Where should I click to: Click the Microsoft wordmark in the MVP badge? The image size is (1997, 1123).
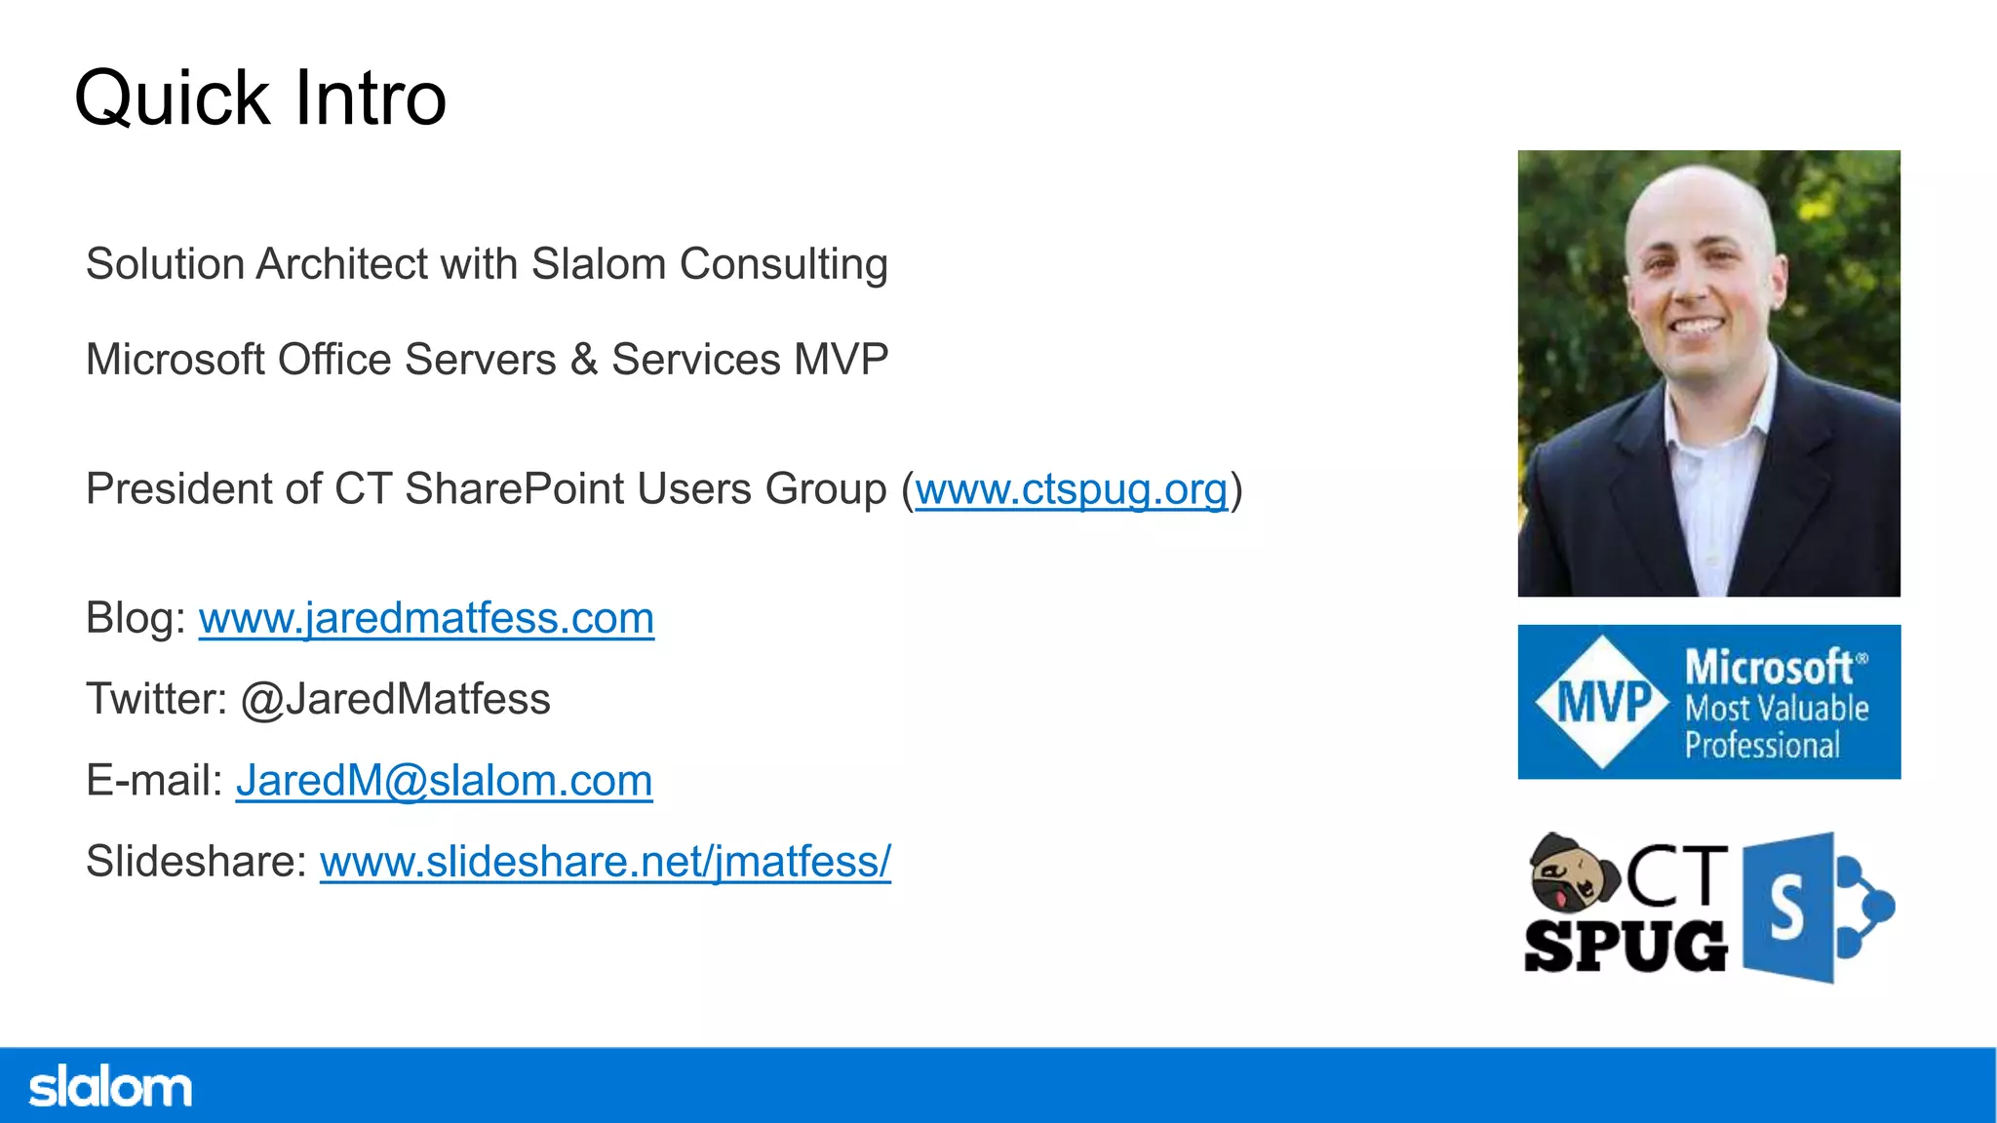coord(1770,668)
